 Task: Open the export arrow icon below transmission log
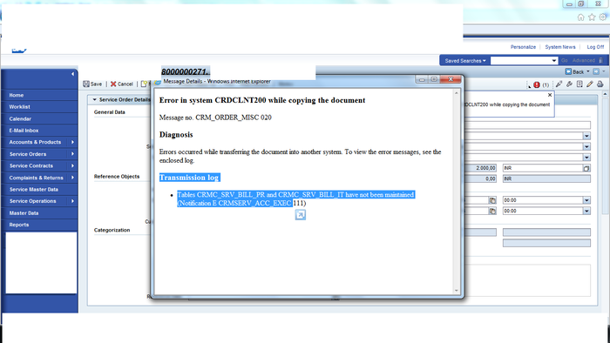click(x=301, y=215)
